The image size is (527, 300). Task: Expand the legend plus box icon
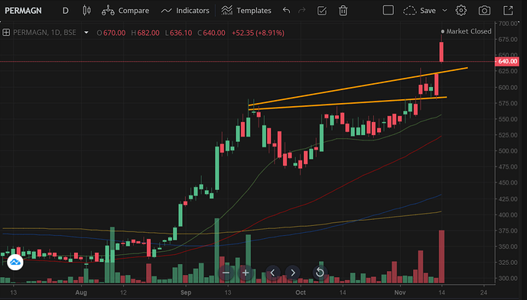pos(6,33)
